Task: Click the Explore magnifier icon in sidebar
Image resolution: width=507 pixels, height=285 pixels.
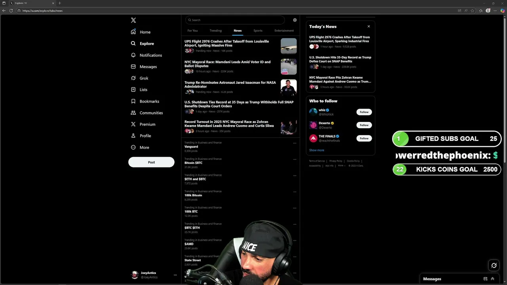Action: coord(133,44)
